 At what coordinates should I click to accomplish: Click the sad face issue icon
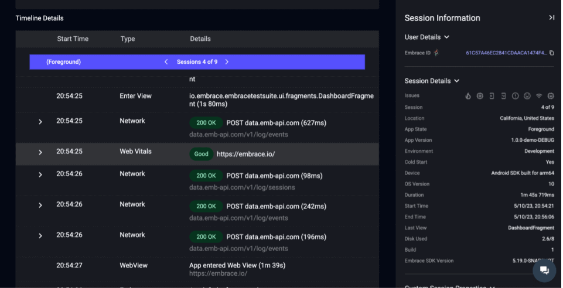point(527,96)
